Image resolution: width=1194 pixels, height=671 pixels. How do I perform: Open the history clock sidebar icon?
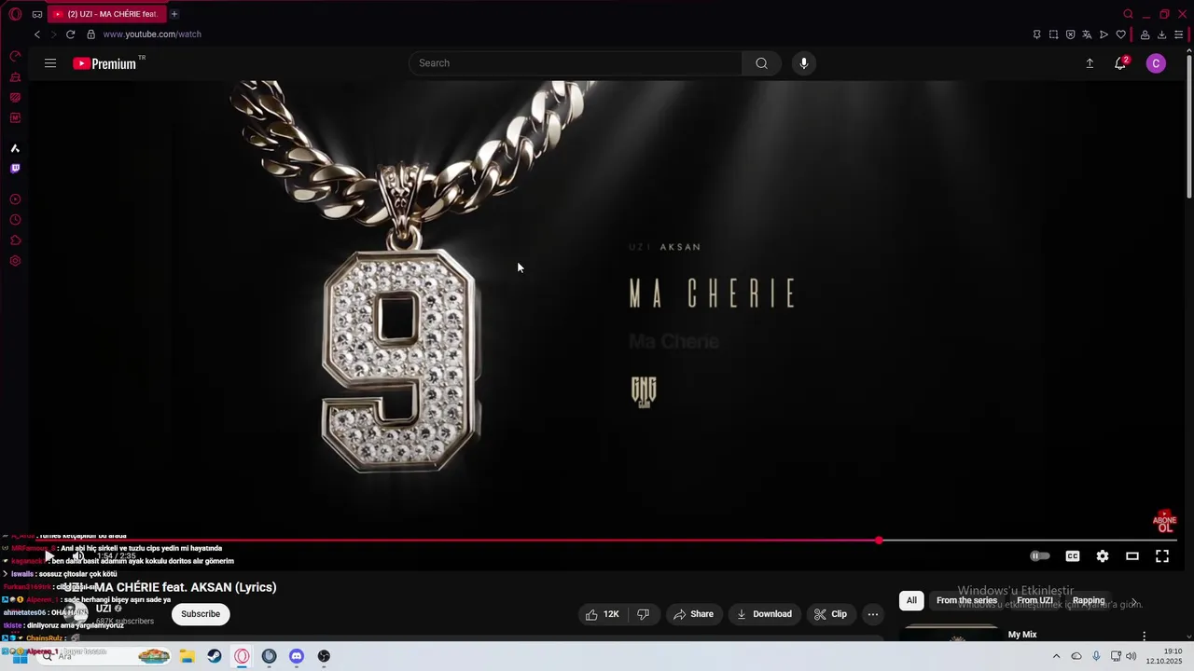coord(15,220)
